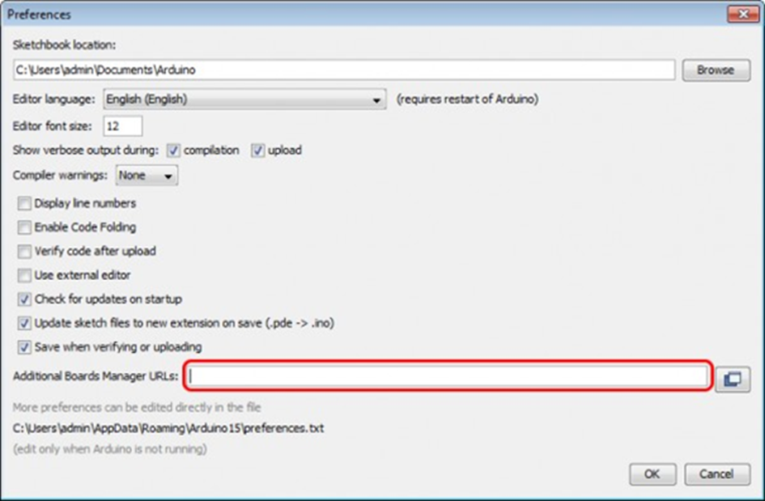Disable Check for updates on startup
The image size is (765, 501).
point(25,299)
